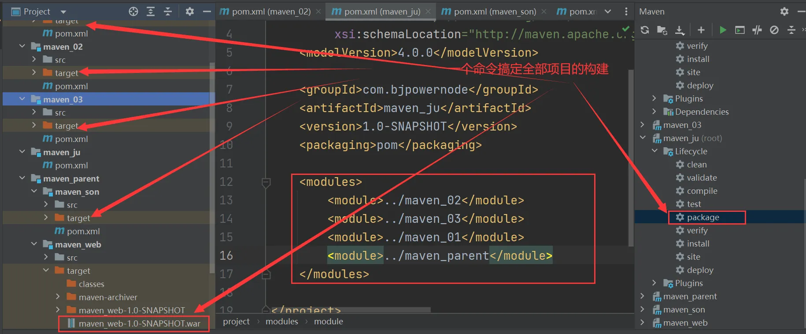Screen dimensions: 806x334
Task: Click project breadcrumb in editor
Action: point(236,321)
